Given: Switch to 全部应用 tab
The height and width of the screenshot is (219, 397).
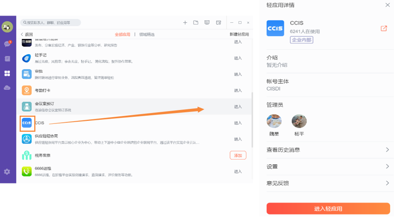Looking at the screenshot, I should [x=123, y=35].
